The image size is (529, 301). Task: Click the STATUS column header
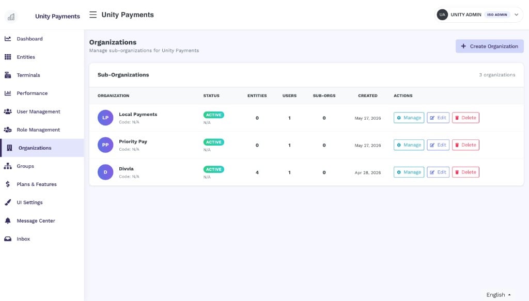pos(211,96)
